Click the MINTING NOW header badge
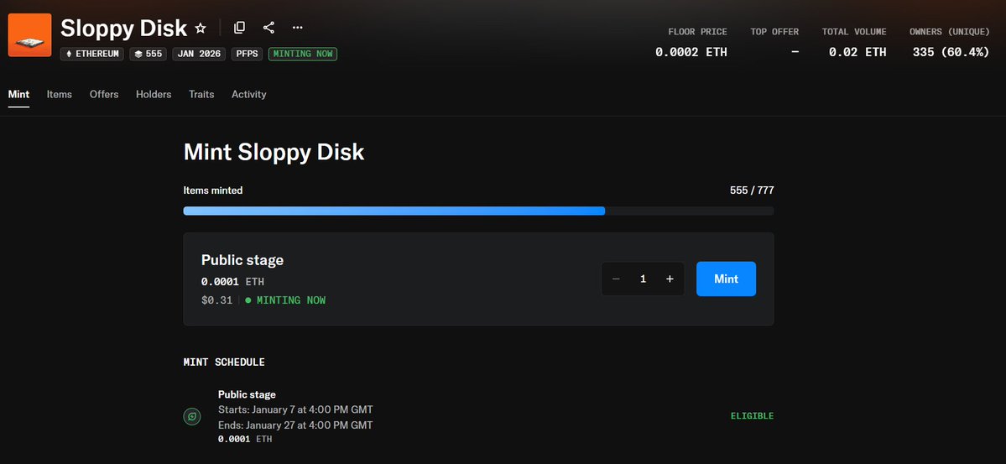 point(303,54)
